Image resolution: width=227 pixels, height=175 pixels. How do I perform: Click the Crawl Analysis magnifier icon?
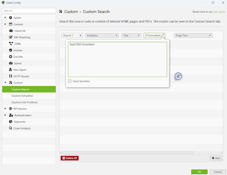11,128
